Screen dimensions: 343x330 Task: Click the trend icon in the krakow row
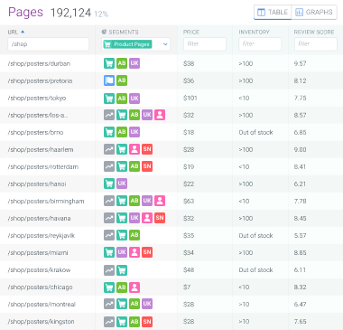tap(109, 269)
